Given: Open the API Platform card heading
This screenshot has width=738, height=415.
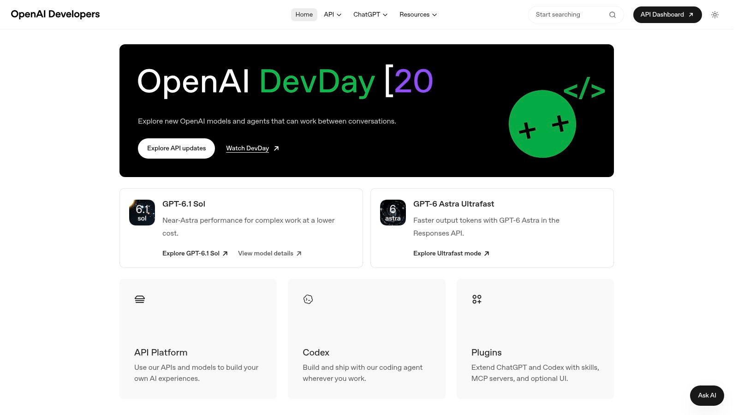Looking at the screenshot, I should [x=161, y=352].
